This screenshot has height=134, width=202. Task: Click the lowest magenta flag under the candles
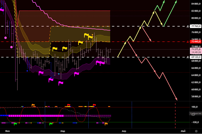61,83
